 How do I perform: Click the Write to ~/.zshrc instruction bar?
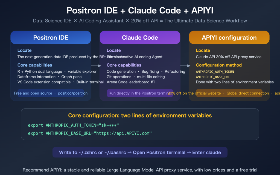point(140,152)
